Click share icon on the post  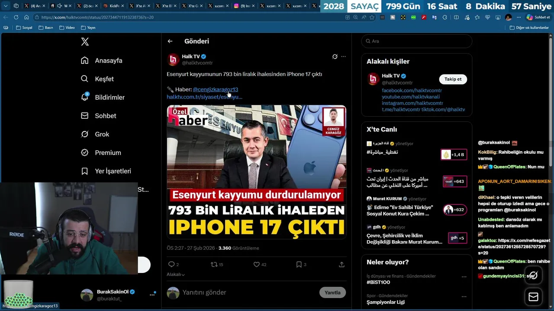coord(341,264)
